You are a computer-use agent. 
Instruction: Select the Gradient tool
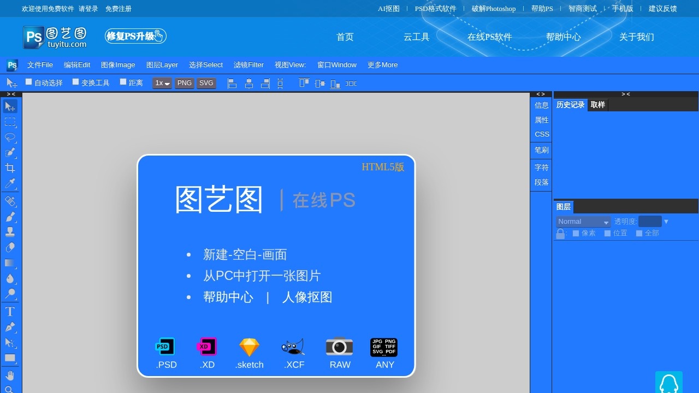(10, 263)
